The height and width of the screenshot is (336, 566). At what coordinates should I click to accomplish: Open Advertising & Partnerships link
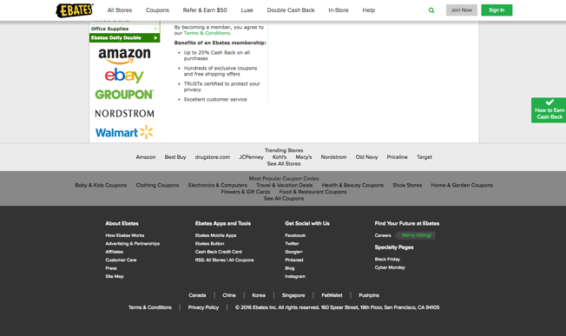(x=133, y=244)
